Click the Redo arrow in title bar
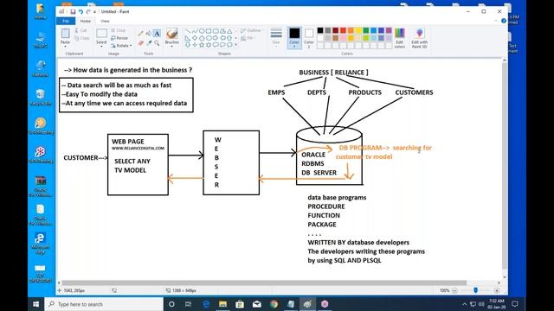 [x=88, y=11]
